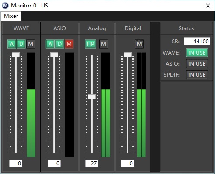Click the ASIO level value field
Screen dimensions: 215x174
coord(54,163)
